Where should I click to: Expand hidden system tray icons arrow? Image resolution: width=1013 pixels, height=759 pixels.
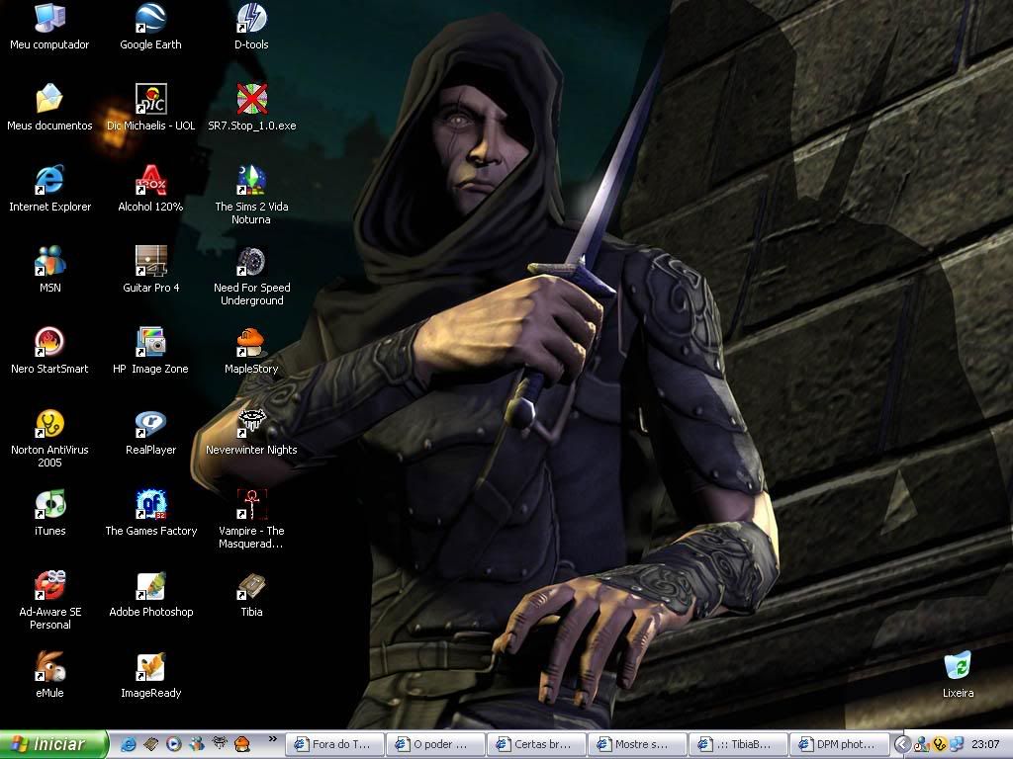pyautogui.click(x=902, y=745)
